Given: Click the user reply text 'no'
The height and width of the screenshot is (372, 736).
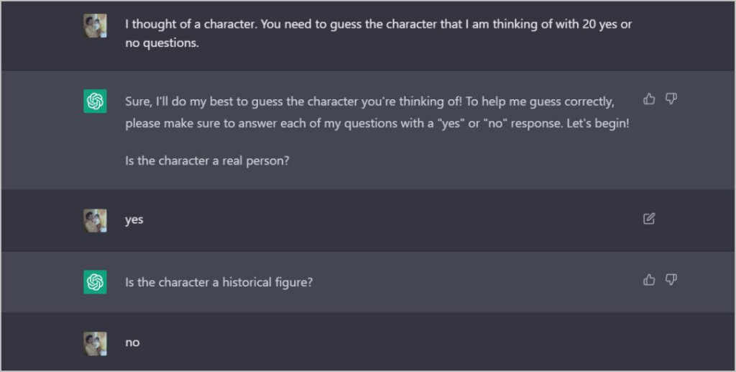Looking at the screenshot, I should 132,343.
